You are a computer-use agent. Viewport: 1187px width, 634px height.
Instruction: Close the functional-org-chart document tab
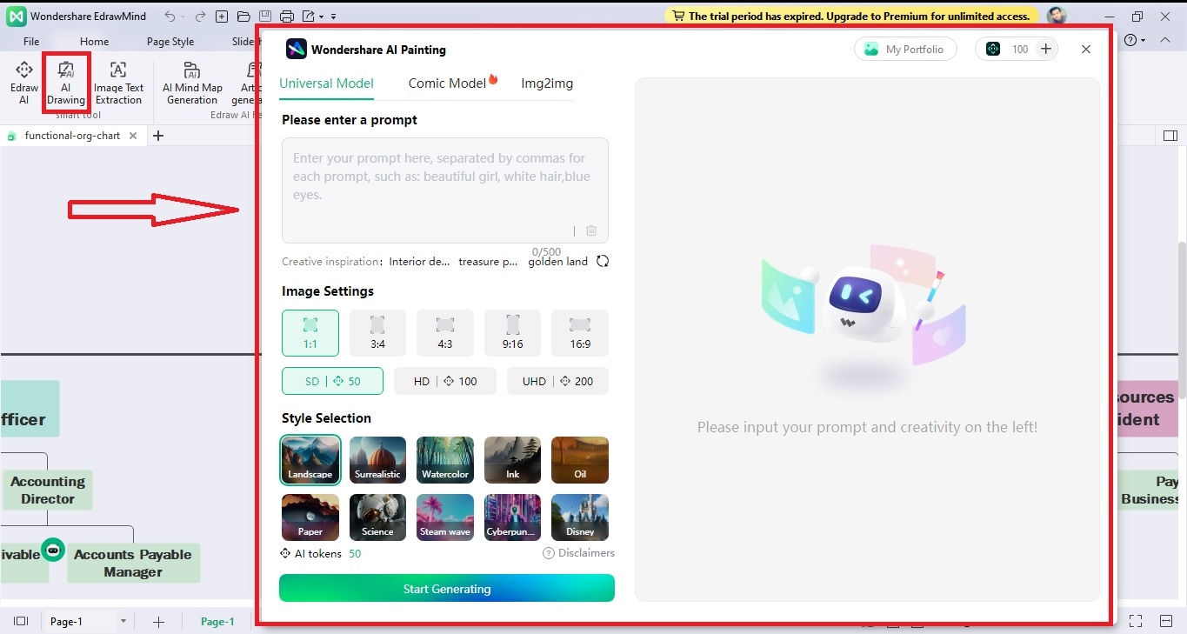tap(133, 136)
